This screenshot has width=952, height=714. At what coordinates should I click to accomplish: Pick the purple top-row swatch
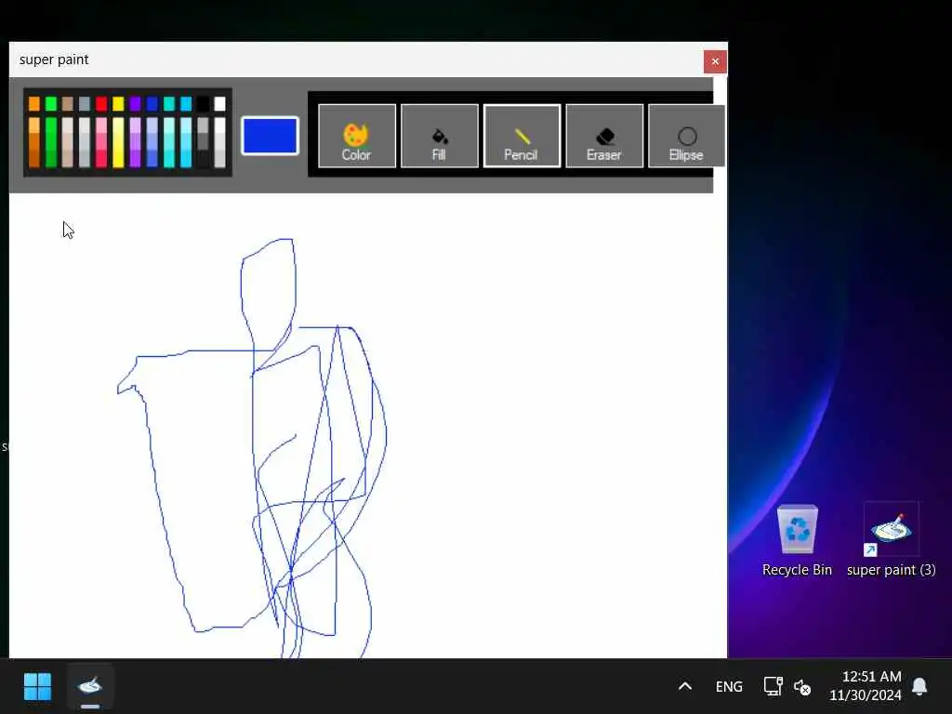coord(136,104)
